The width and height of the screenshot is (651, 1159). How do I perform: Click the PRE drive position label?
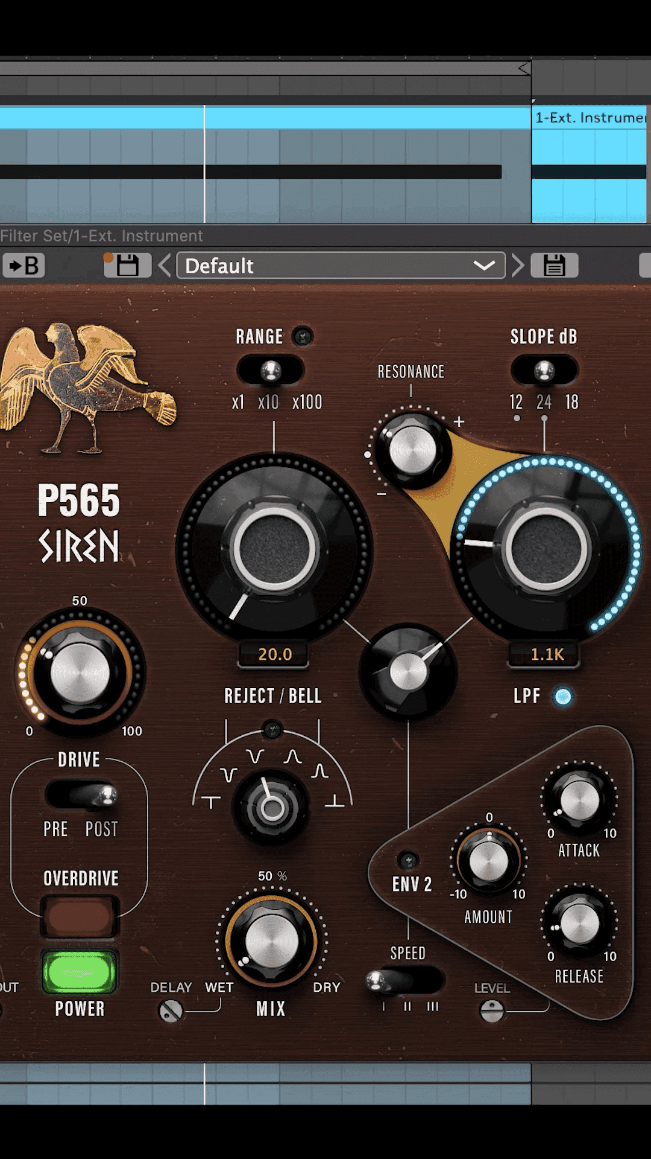click(x=55, y=829)
